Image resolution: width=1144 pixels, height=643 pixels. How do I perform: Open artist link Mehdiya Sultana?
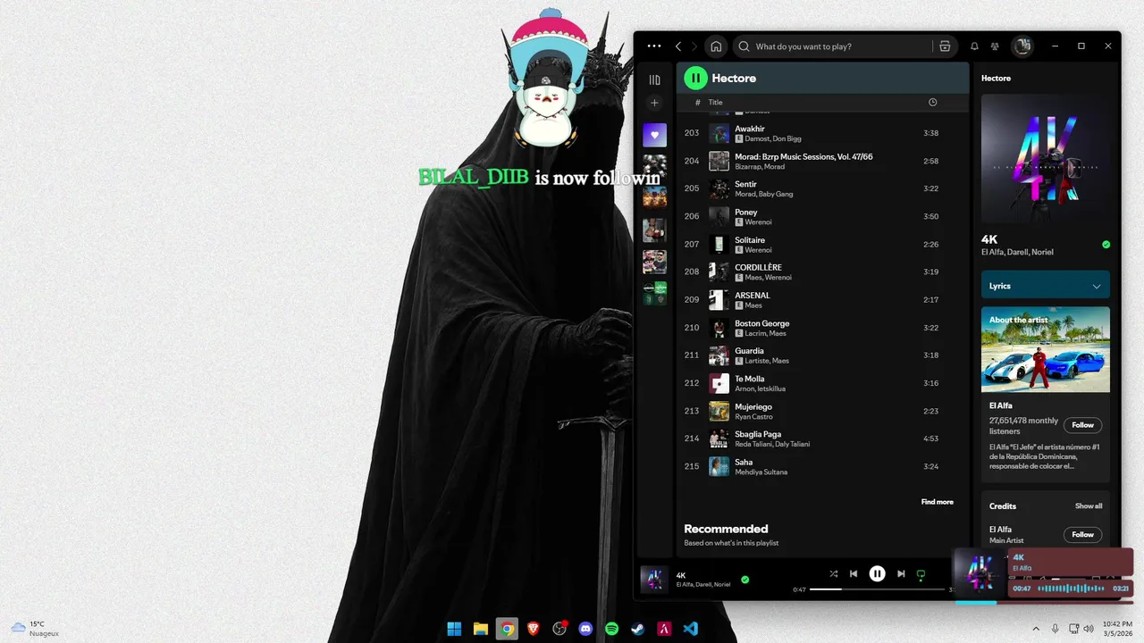(x=761, y=472)
